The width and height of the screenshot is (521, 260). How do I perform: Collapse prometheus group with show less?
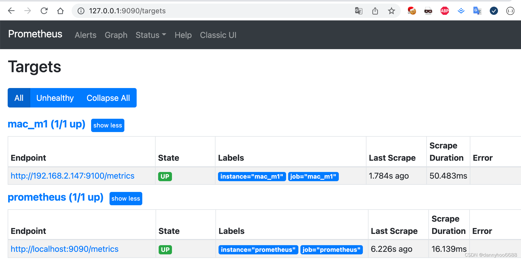(x=126, y=199)
